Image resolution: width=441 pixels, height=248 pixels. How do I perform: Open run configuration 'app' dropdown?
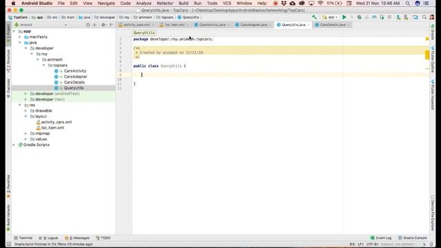coord(330,17)
